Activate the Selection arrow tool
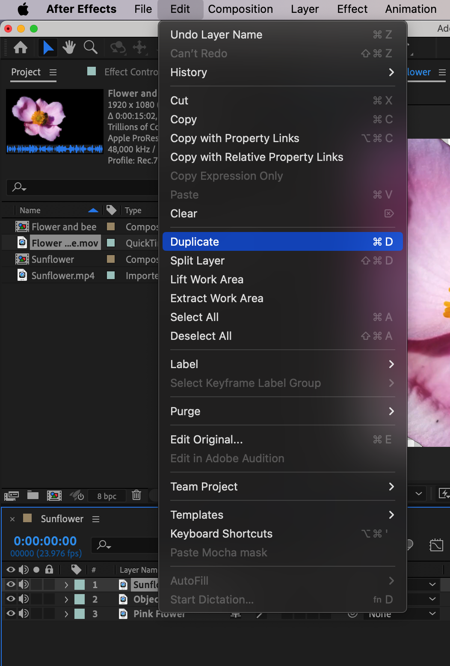 pyautogui.click(x=48, y=47)
